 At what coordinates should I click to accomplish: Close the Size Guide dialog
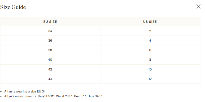[198, 6]
